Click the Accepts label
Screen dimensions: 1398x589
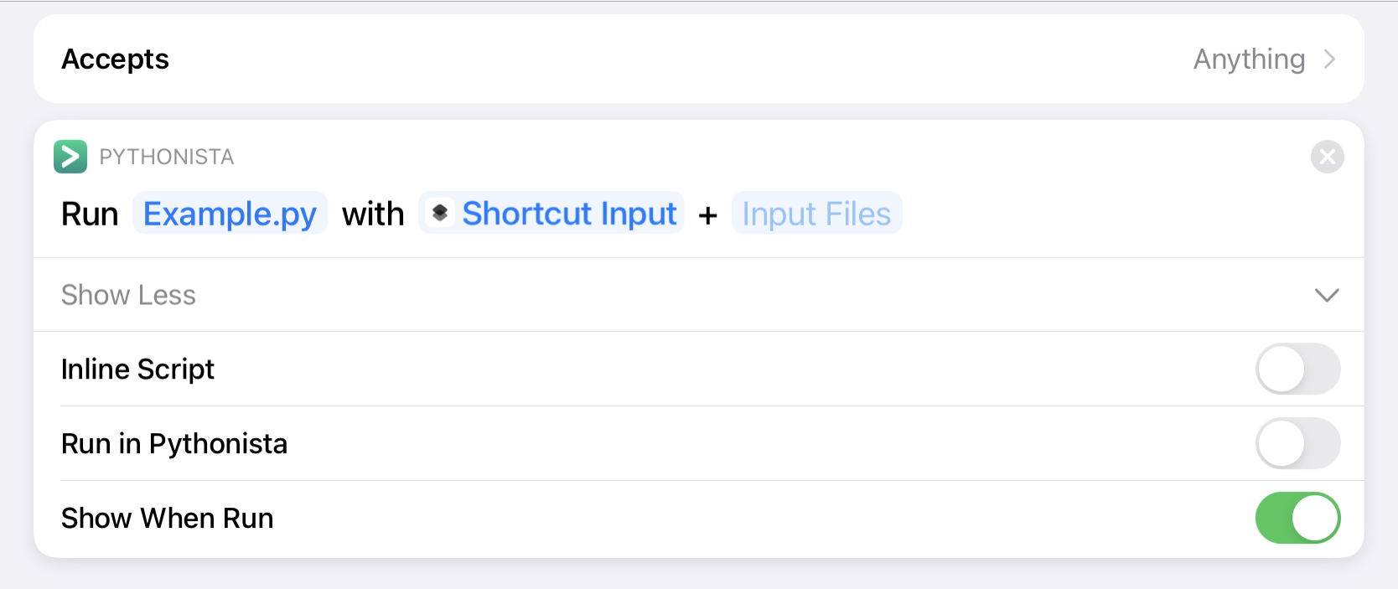pos(116,59)
